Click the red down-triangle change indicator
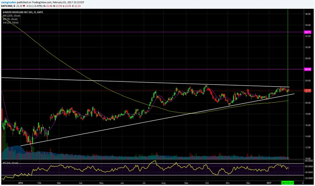 point(24,6)
